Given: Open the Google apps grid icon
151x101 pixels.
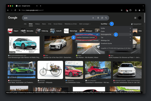Looking at the screenshot, I should [135, 18].
